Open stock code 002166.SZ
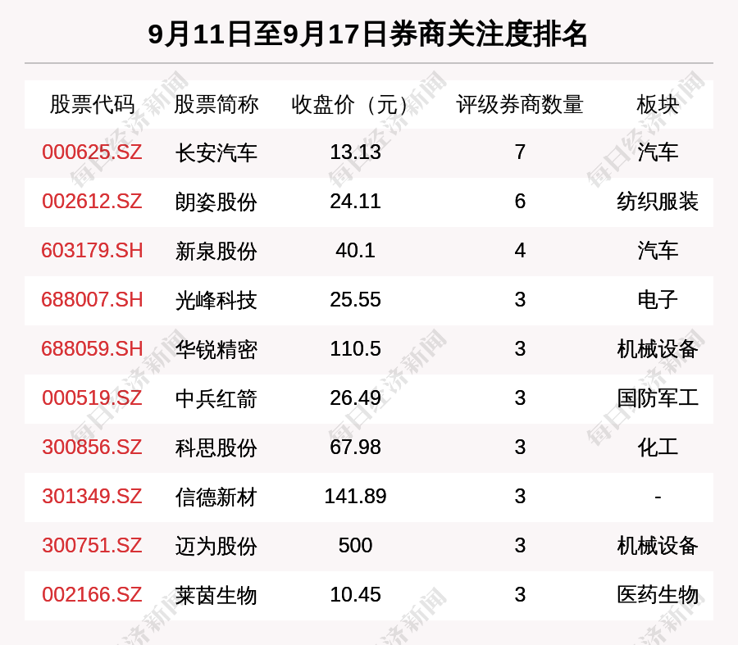 pyautogui.click(x=92, y=595)
